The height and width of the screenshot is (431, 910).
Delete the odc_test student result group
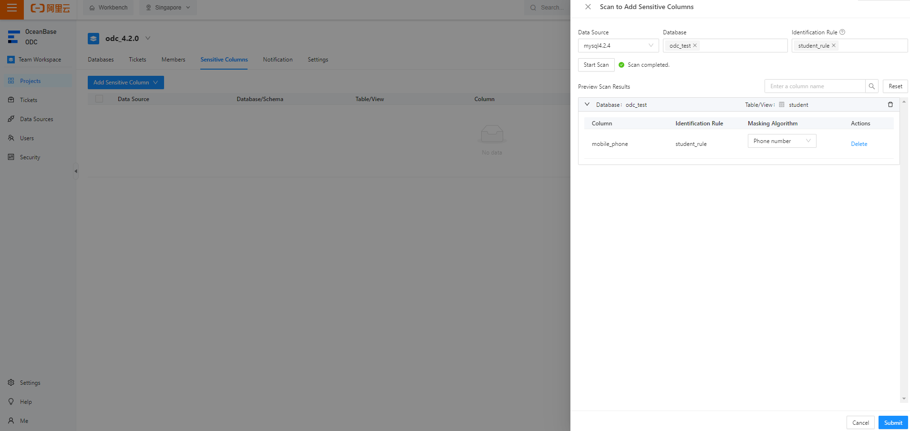(890, 104)
